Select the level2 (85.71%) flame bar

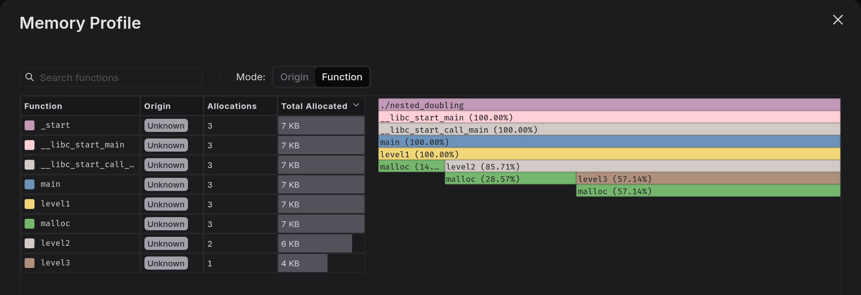(x=643, y=166)
